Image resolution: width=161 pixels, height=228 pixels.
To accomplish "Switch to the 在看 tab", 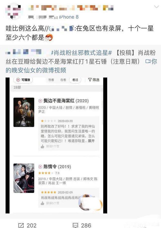I will (63, 80).
